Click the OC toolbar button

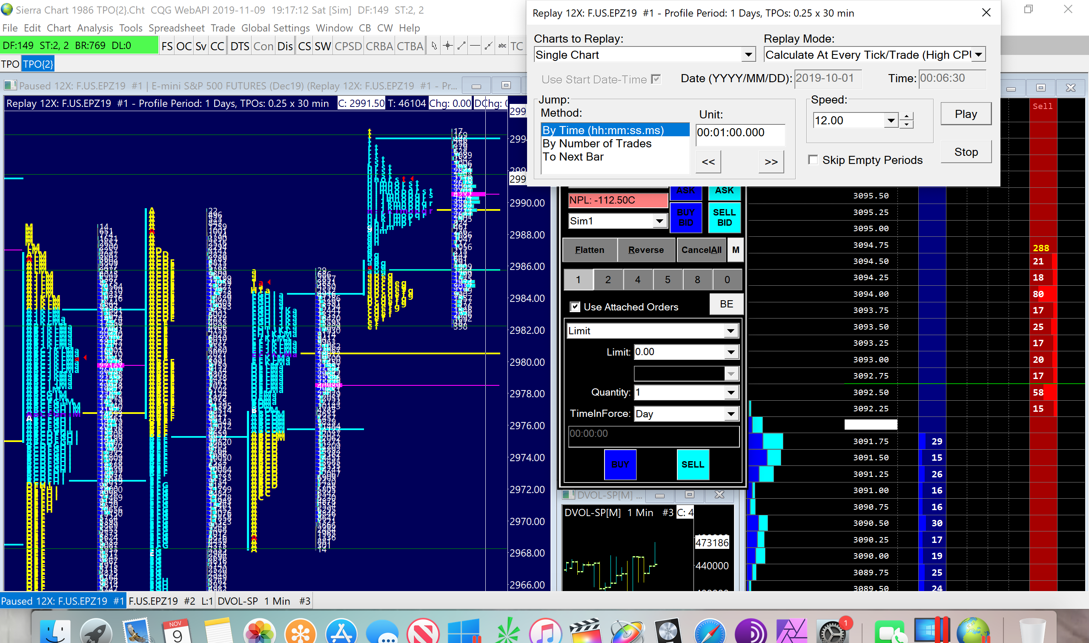183,46
